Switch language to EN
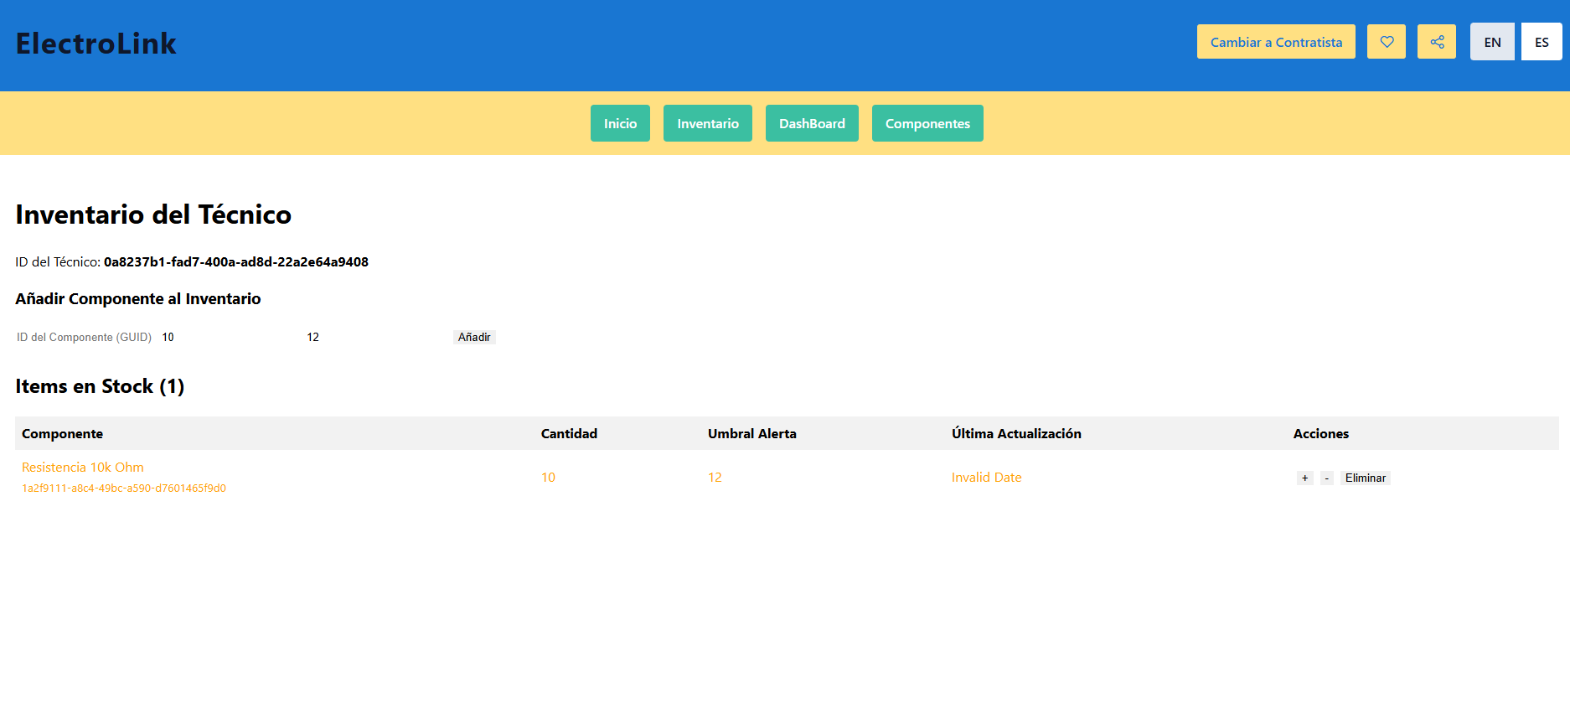This screenshot has width=1570, height=703. pos(1492,42)
